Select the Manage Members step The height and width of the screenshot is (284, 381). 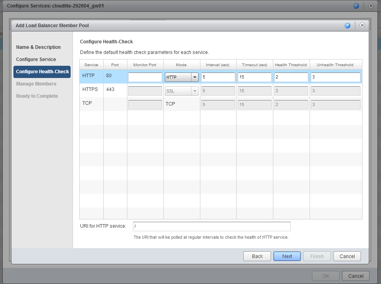click(35, 84)
